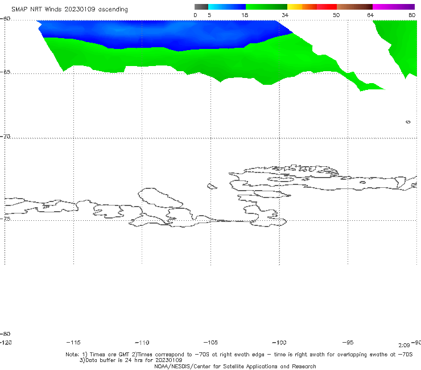Click the latitude label -65
The width and height of the screenshot is (421, 370).
pyautogui.click(x=5, y=72)
